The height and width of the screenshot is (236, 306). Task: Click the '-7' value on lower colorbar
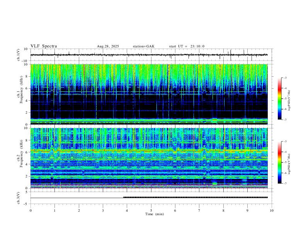[x=285, y=184]
